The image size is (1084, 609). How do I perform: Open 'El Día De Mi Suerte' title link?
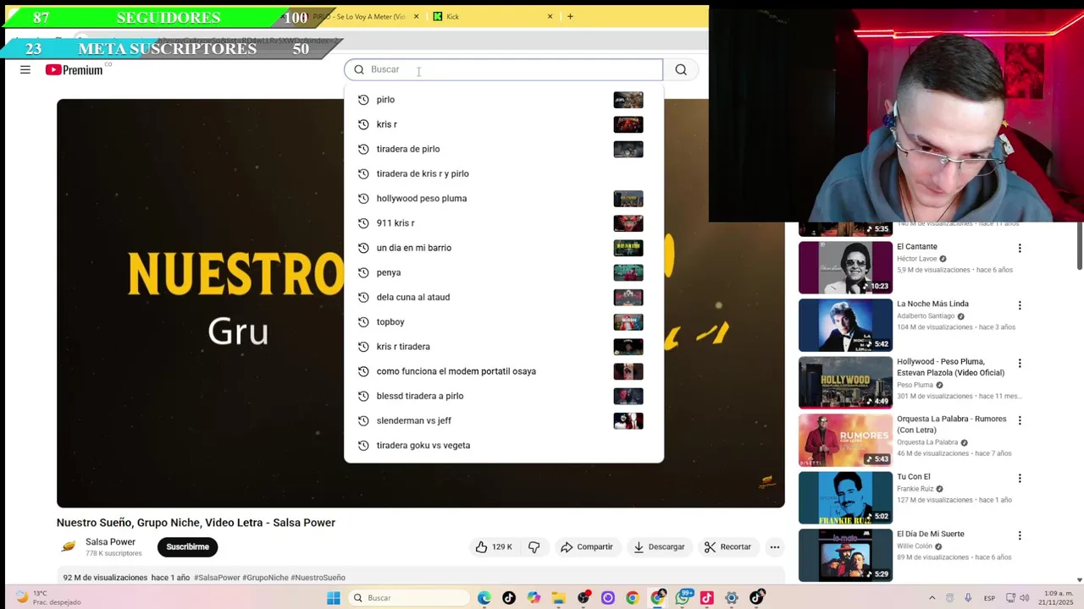pyautogui.click(x=930, y=535)
